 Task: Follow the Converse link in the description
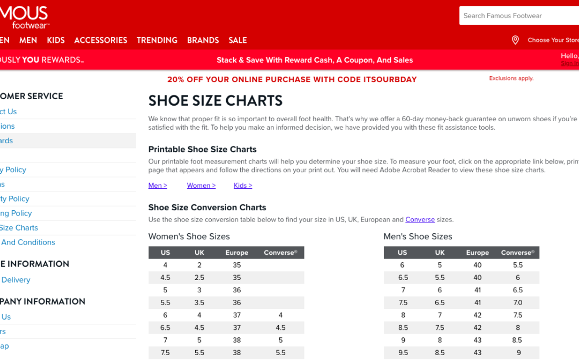tap(420, 219)
